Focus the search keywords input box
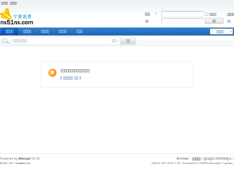Viewport: 234px width, 175px height. point(61,41)
